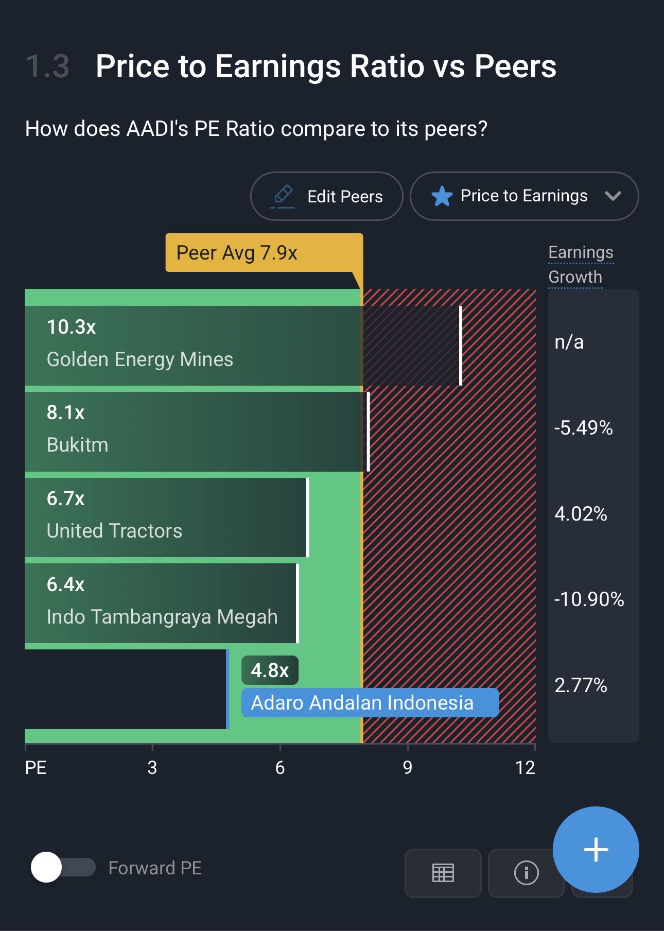Click the 4.8x value badge
Screen dimensions: 664x931
click(x=270, y=670)
